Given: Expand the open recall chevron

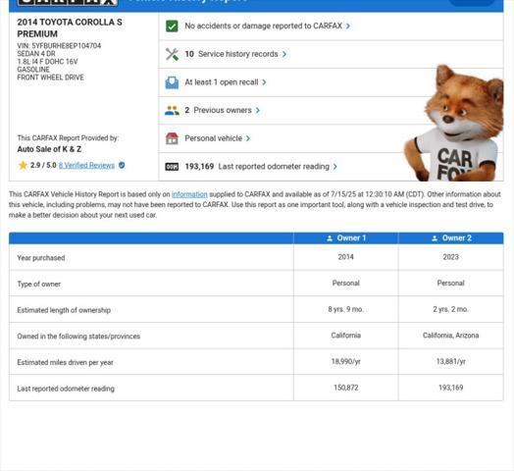Looking at the screenshot, I should click(264, 82).
